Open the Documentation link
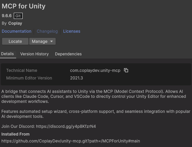This screenshot has height=147, width=192. 16,31
